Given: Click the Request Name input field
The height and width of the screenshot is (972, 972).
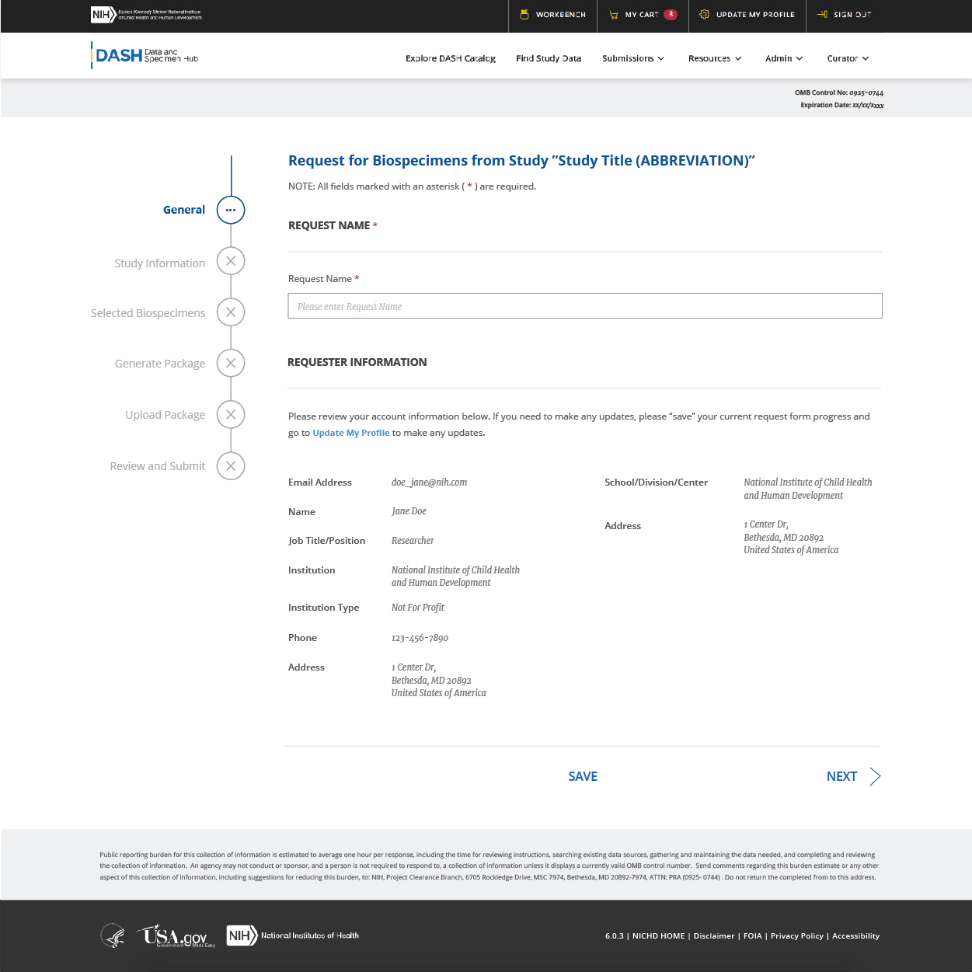Looking at the screenshot, I should (584, 306).
